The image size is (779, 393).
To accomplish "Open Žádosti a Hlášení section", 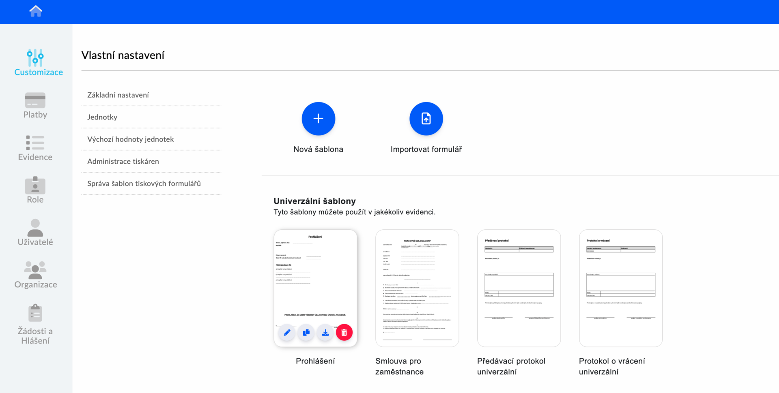I will pos(35,324).
